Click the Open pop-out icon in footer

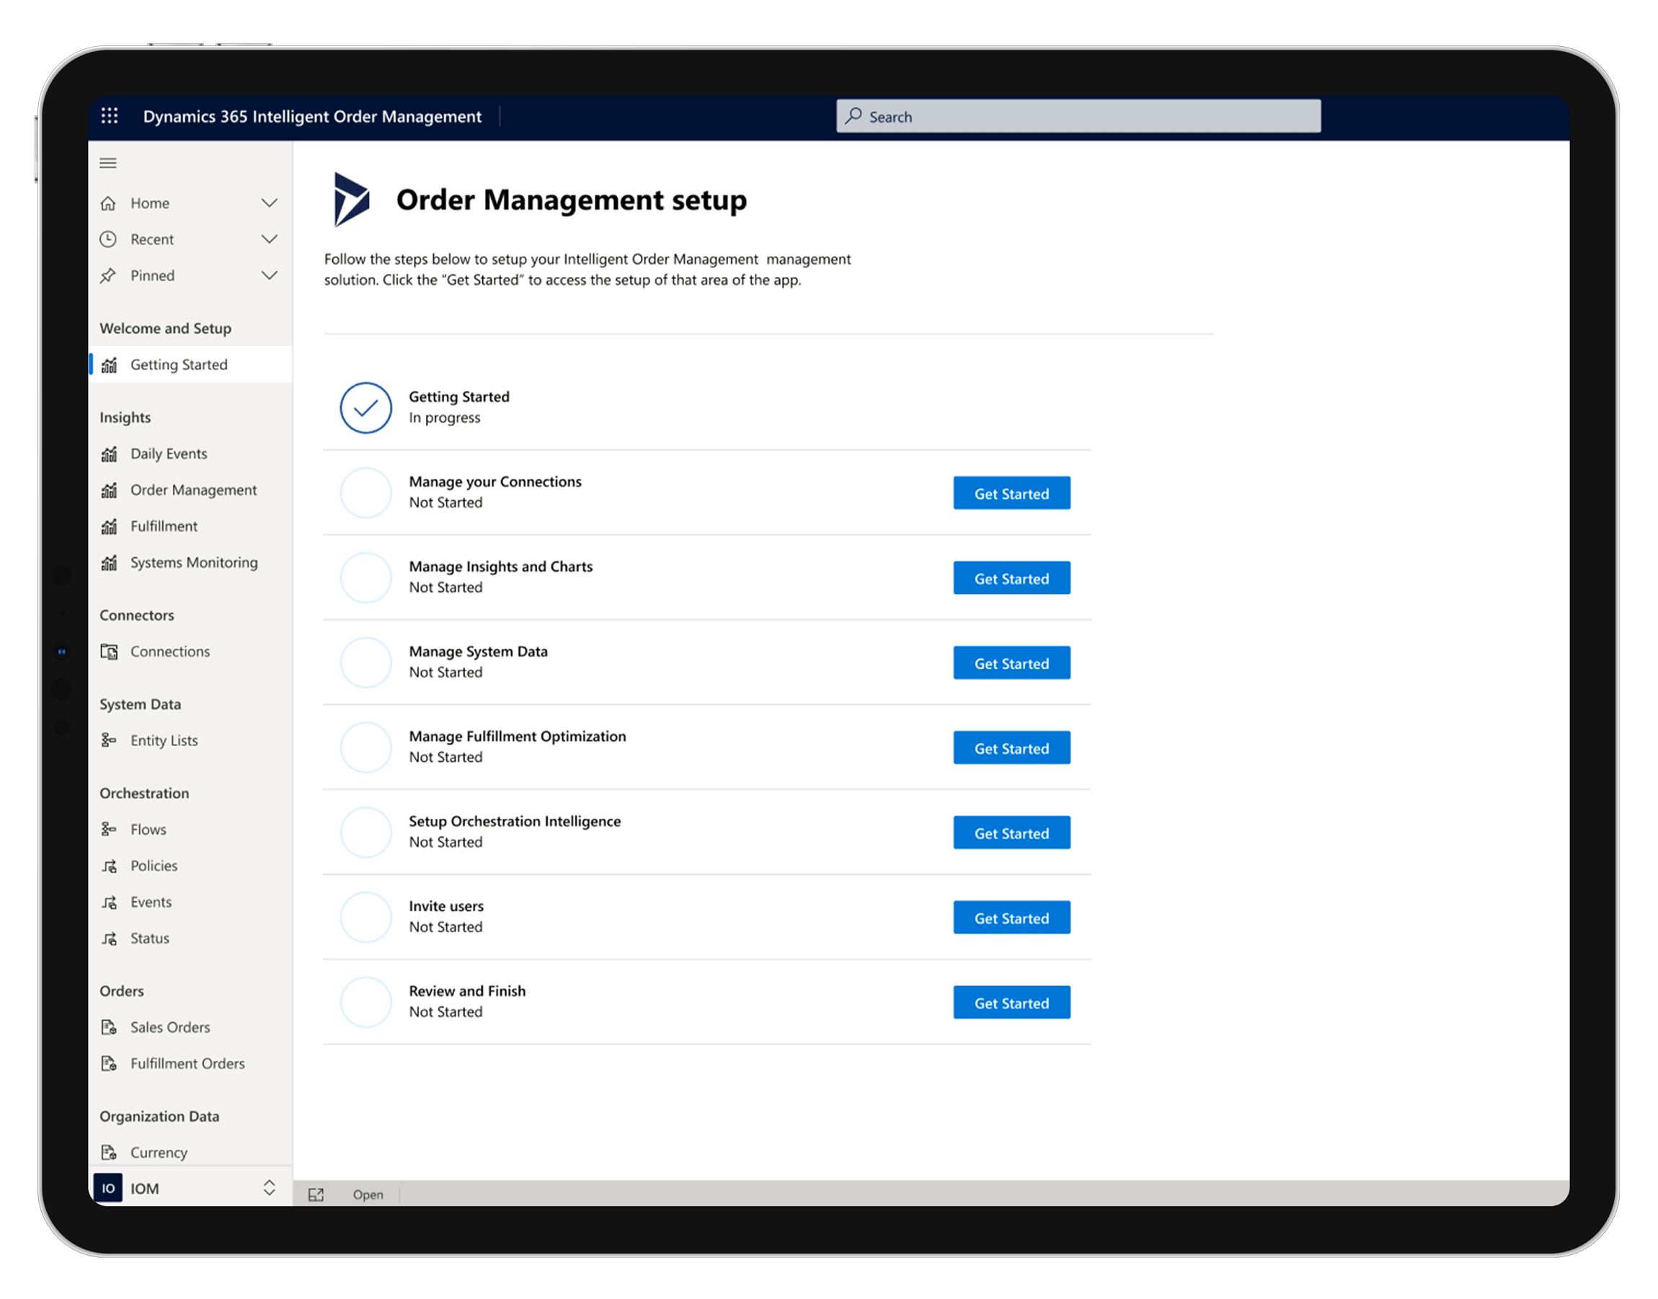click(x=316, y=1194)
